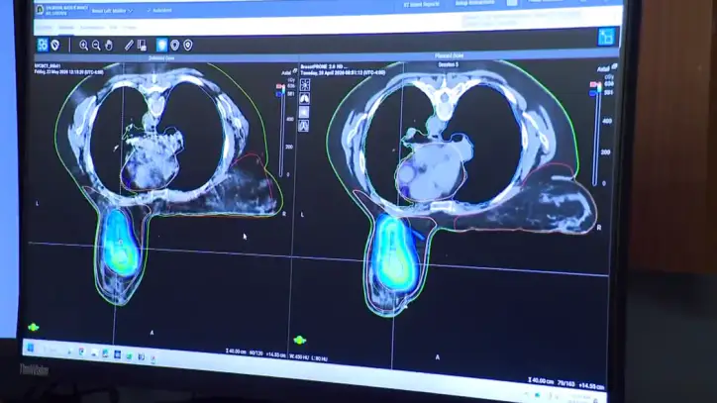Click the shield tool next to layout icon

55,45
